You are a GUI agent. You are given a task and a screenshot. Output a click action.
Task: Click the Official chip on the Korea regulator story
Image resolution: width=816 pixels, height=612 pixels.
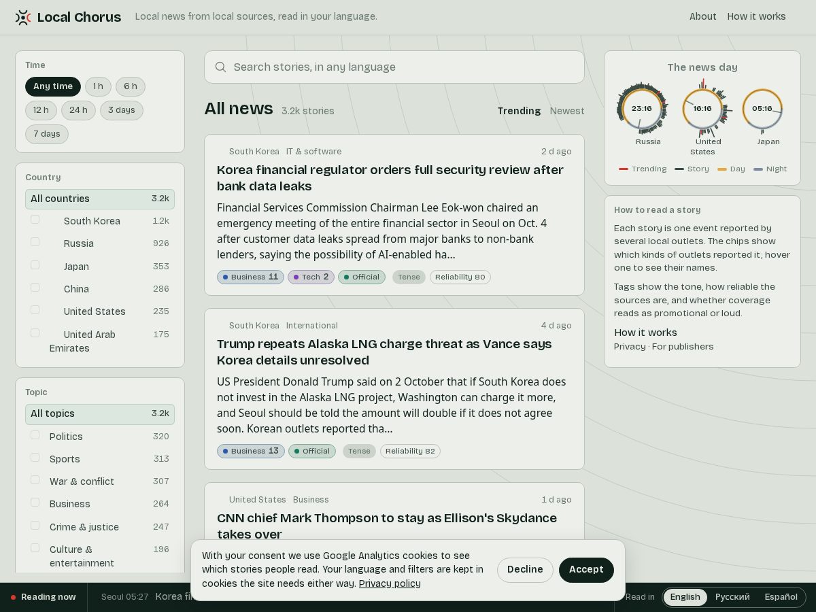[x=362, y=277]
